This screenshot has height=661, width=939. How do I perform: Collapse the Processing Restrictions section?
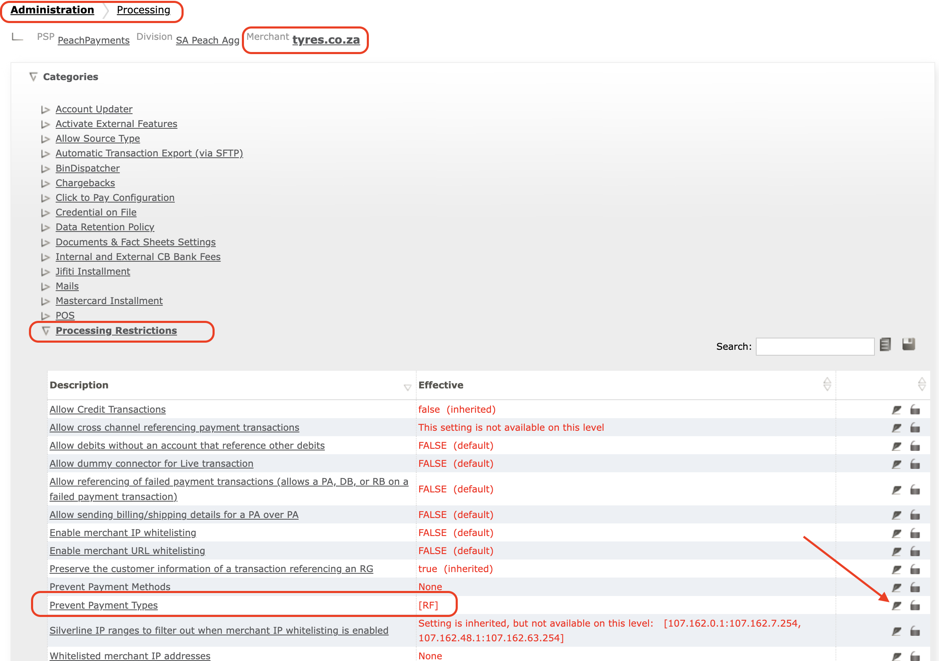45,331
